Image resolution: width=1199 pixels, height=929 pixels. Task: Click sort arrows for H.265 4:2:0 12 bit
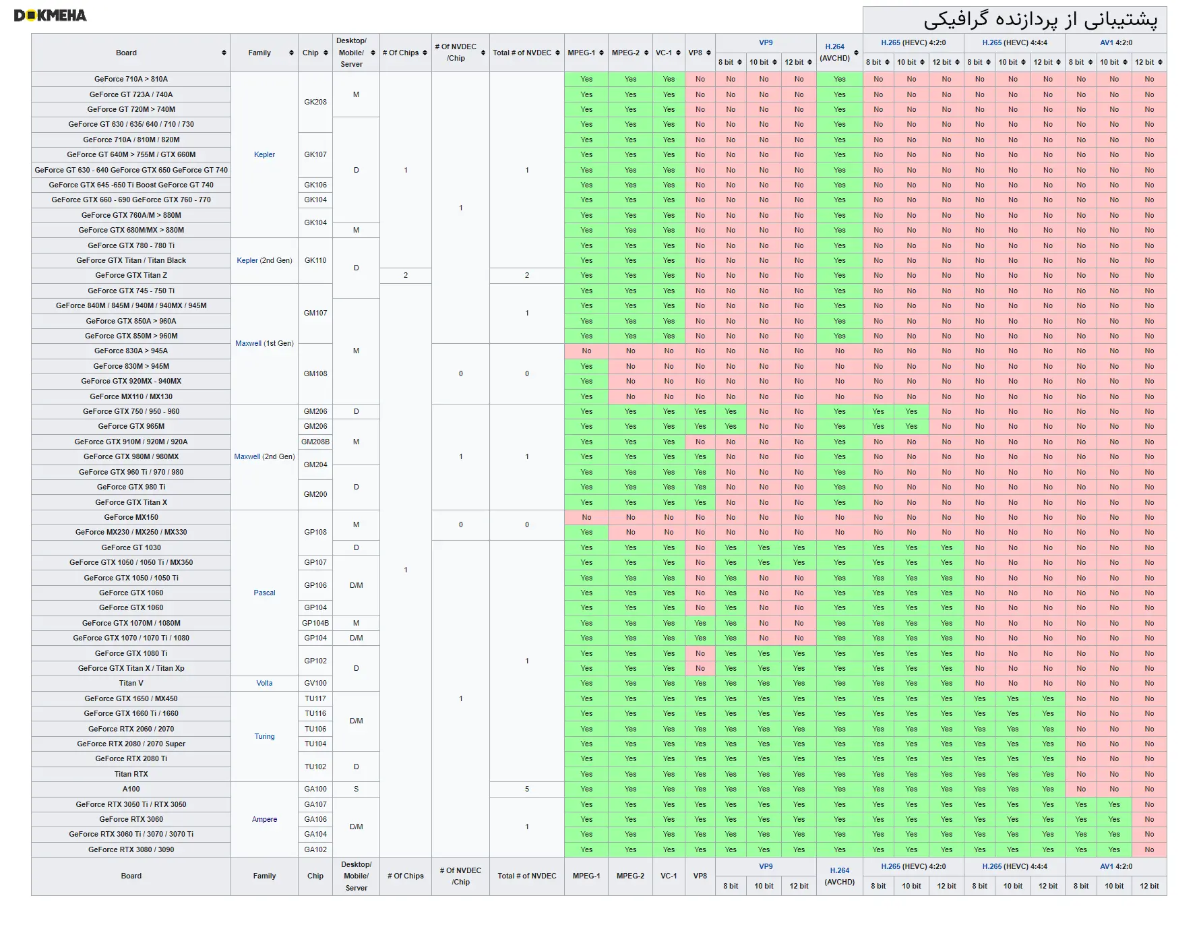coord(957,62)
